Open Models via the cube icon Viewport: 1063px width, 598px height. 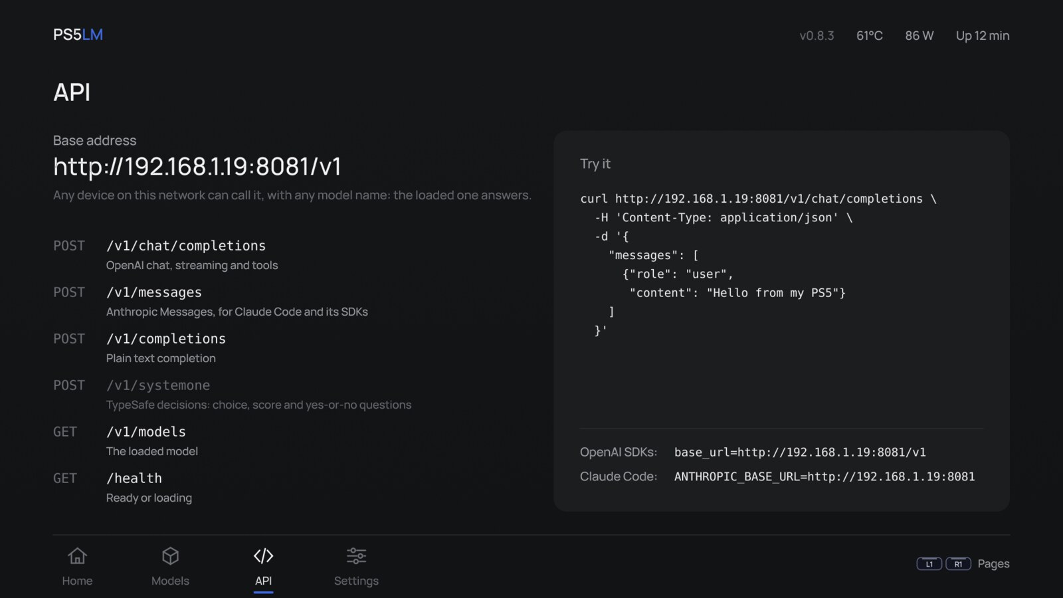point(170,555)
